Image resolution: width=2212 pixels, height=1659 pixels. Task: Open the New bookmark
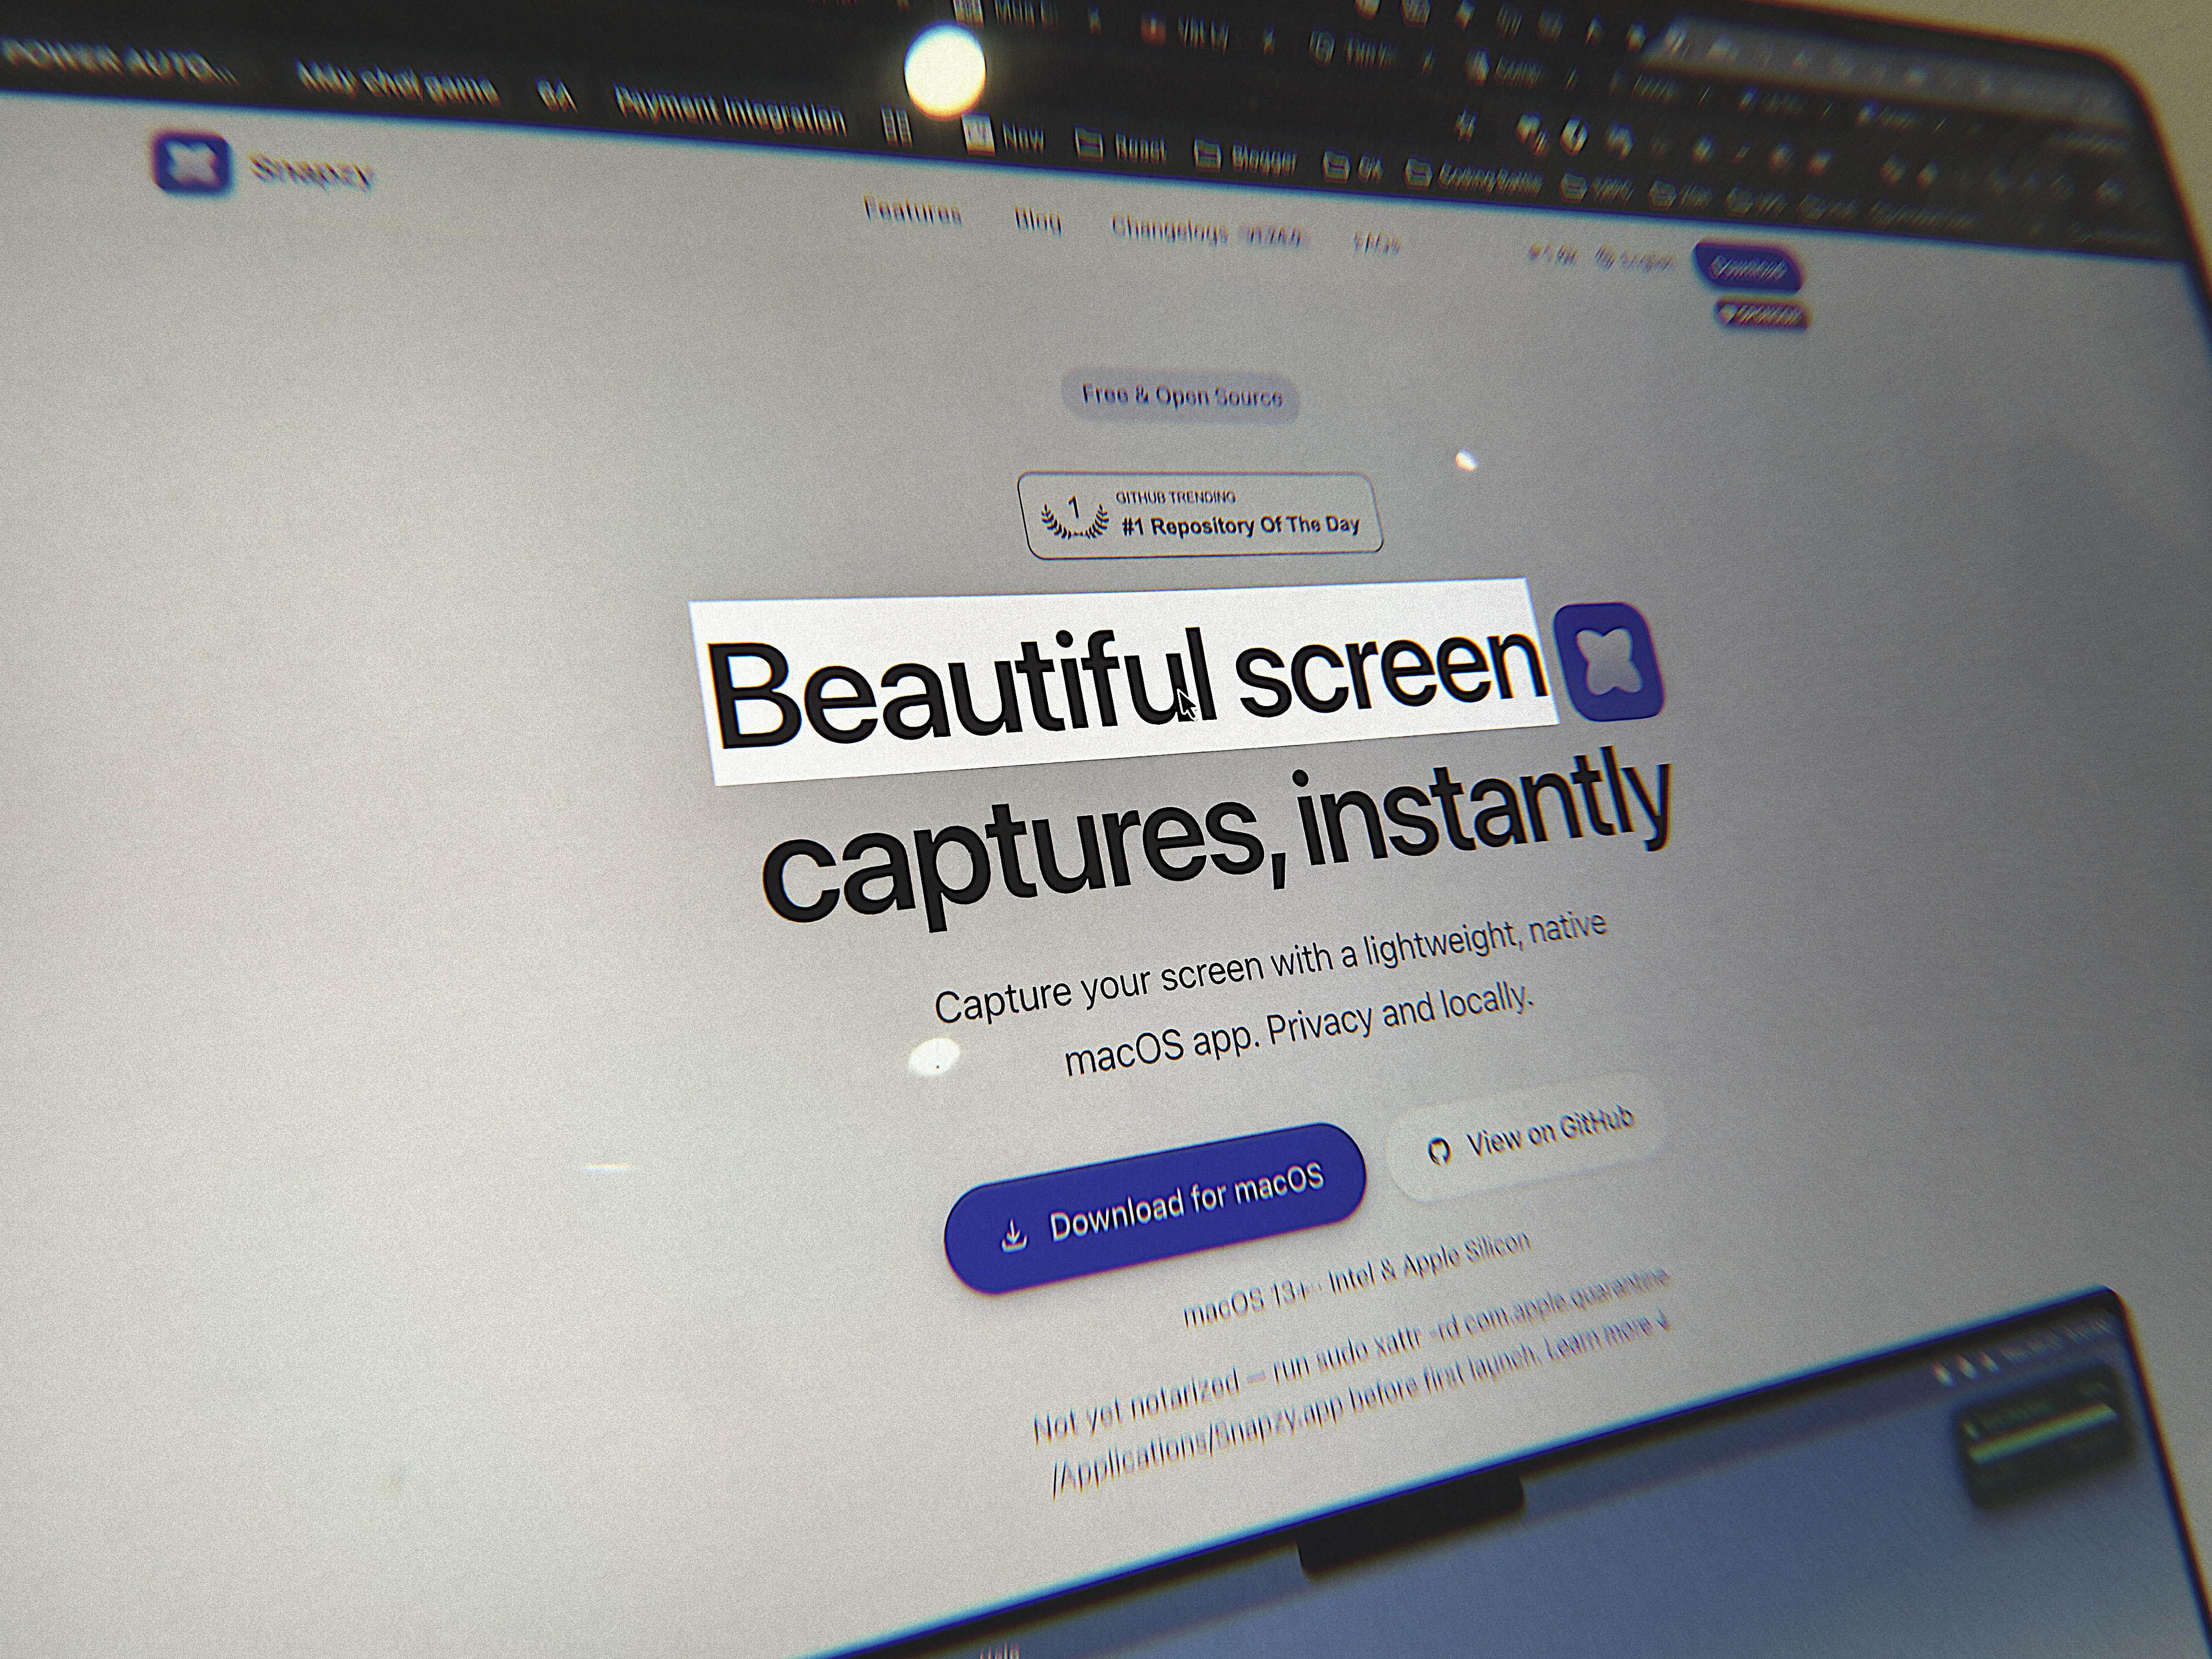[x=1004, y=137]
